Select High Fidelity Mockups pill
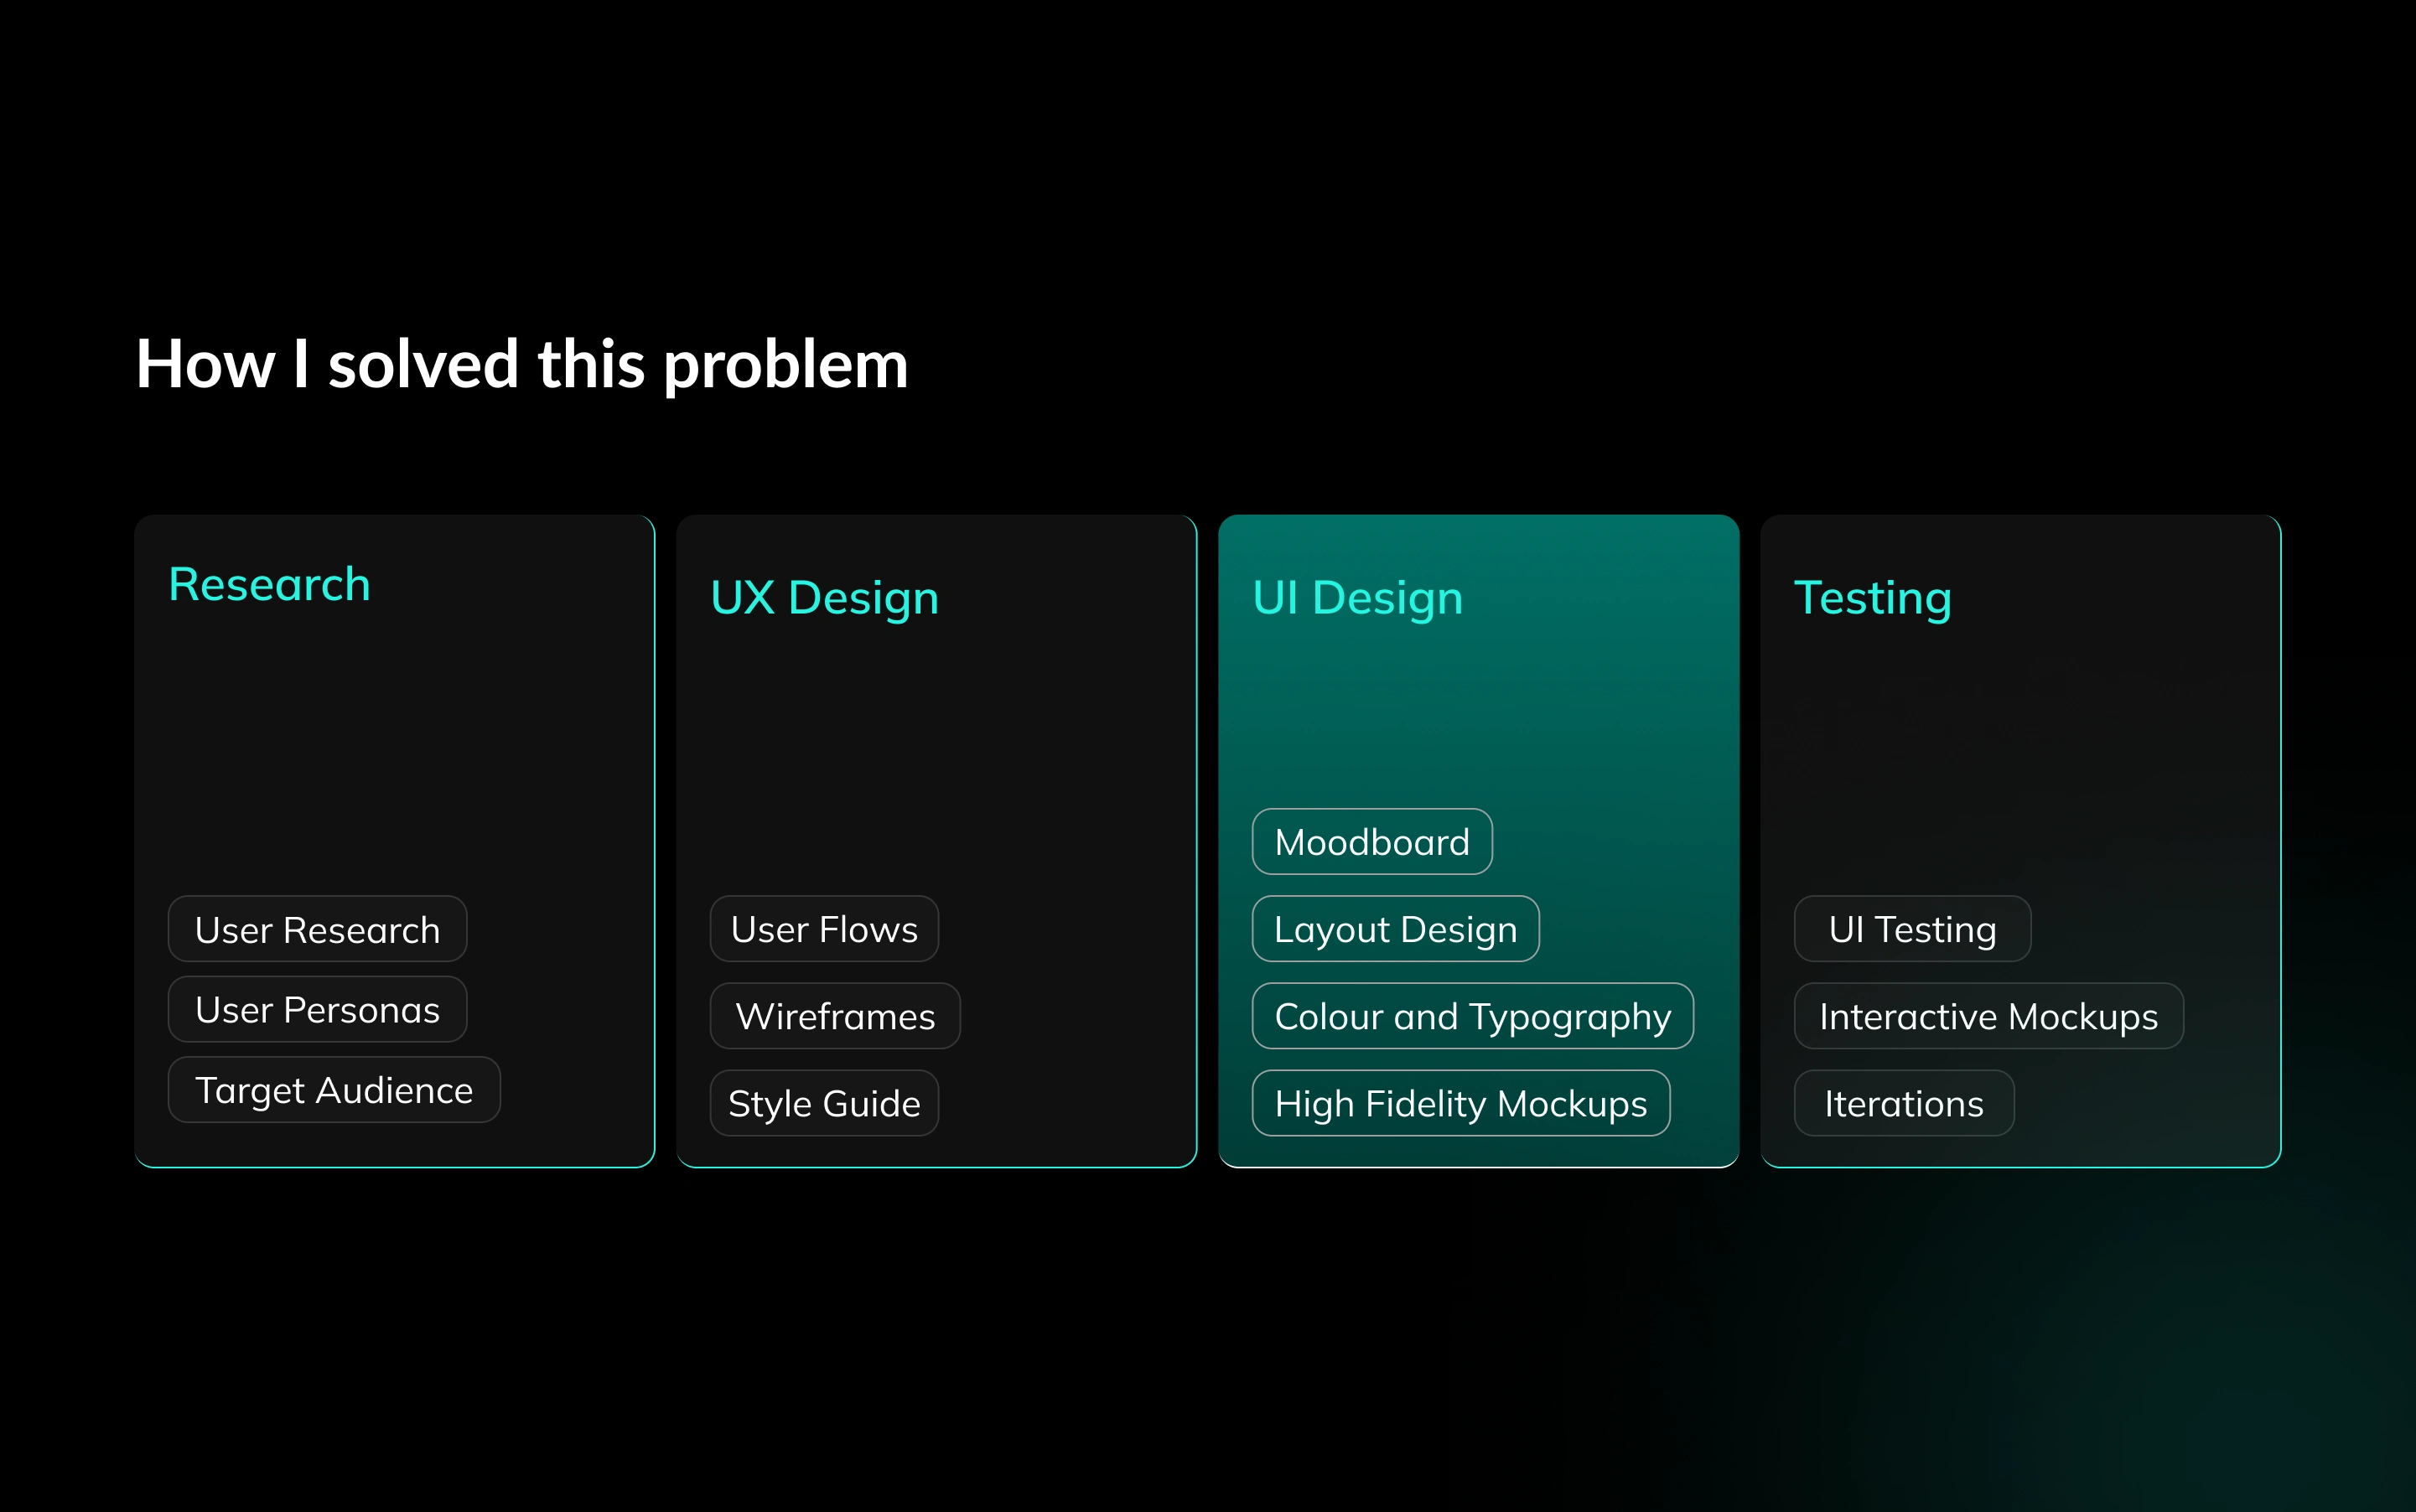Screen dimensions: 2416x1512 tap(1460, 1103)
